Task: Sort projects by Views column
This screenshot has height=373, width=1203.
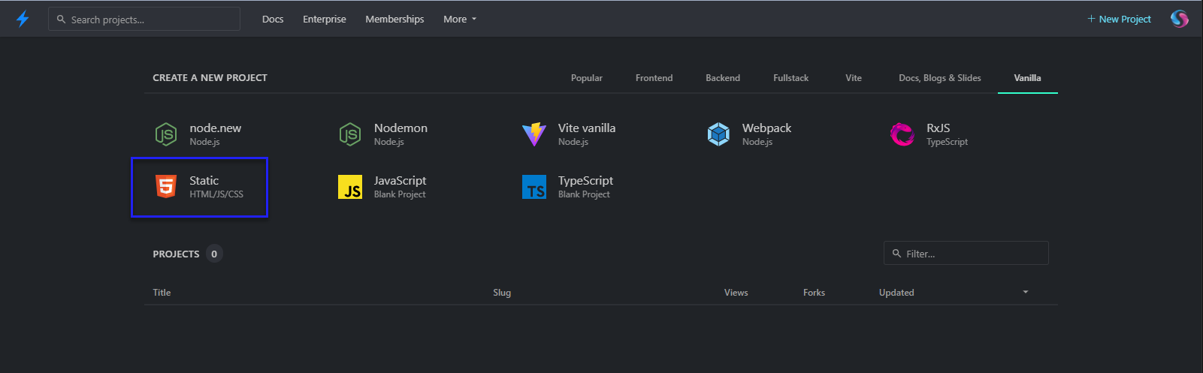Action: (736, 293)
